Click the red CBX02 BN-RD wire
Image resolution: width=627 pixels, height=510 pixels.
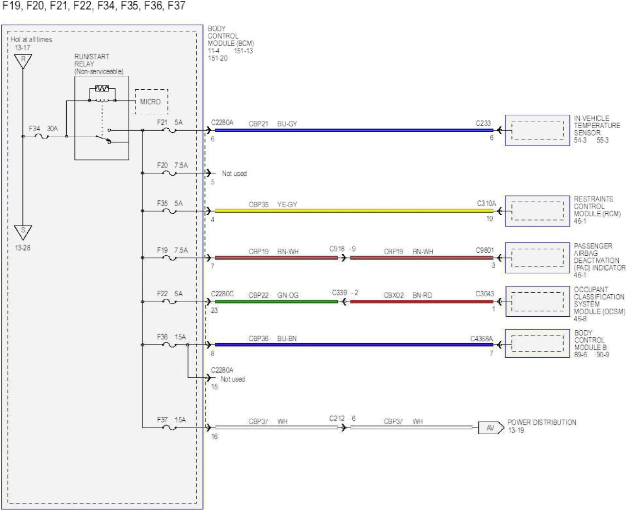click(421, 301)
